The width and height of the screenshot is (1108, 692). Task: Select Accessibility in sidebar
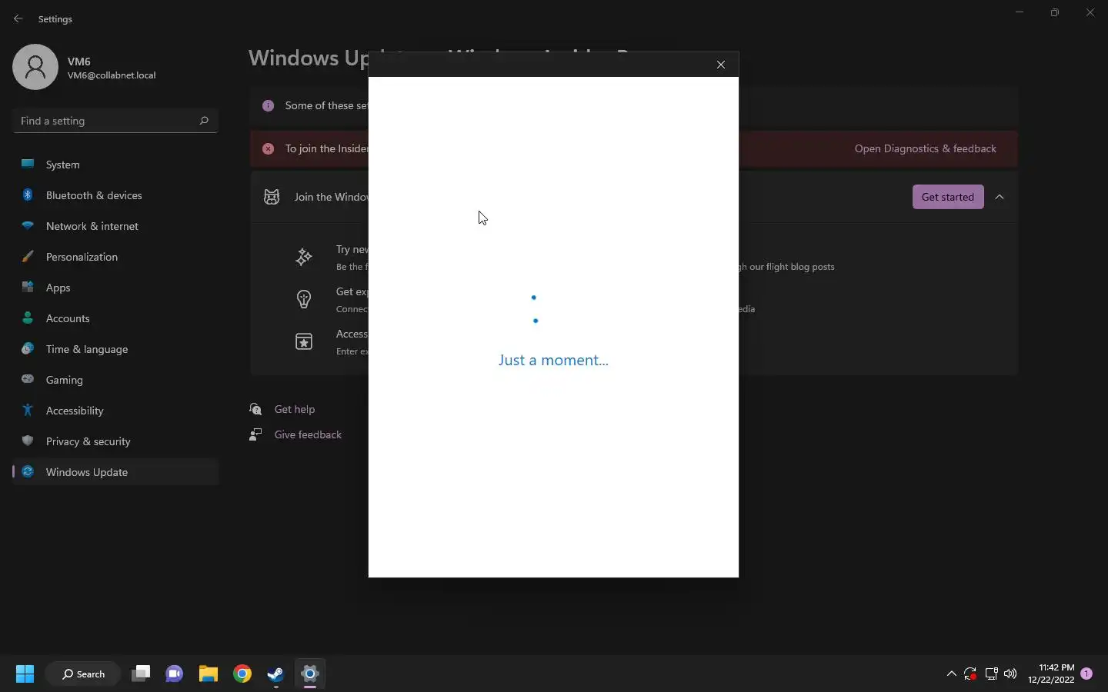[115, 411]
